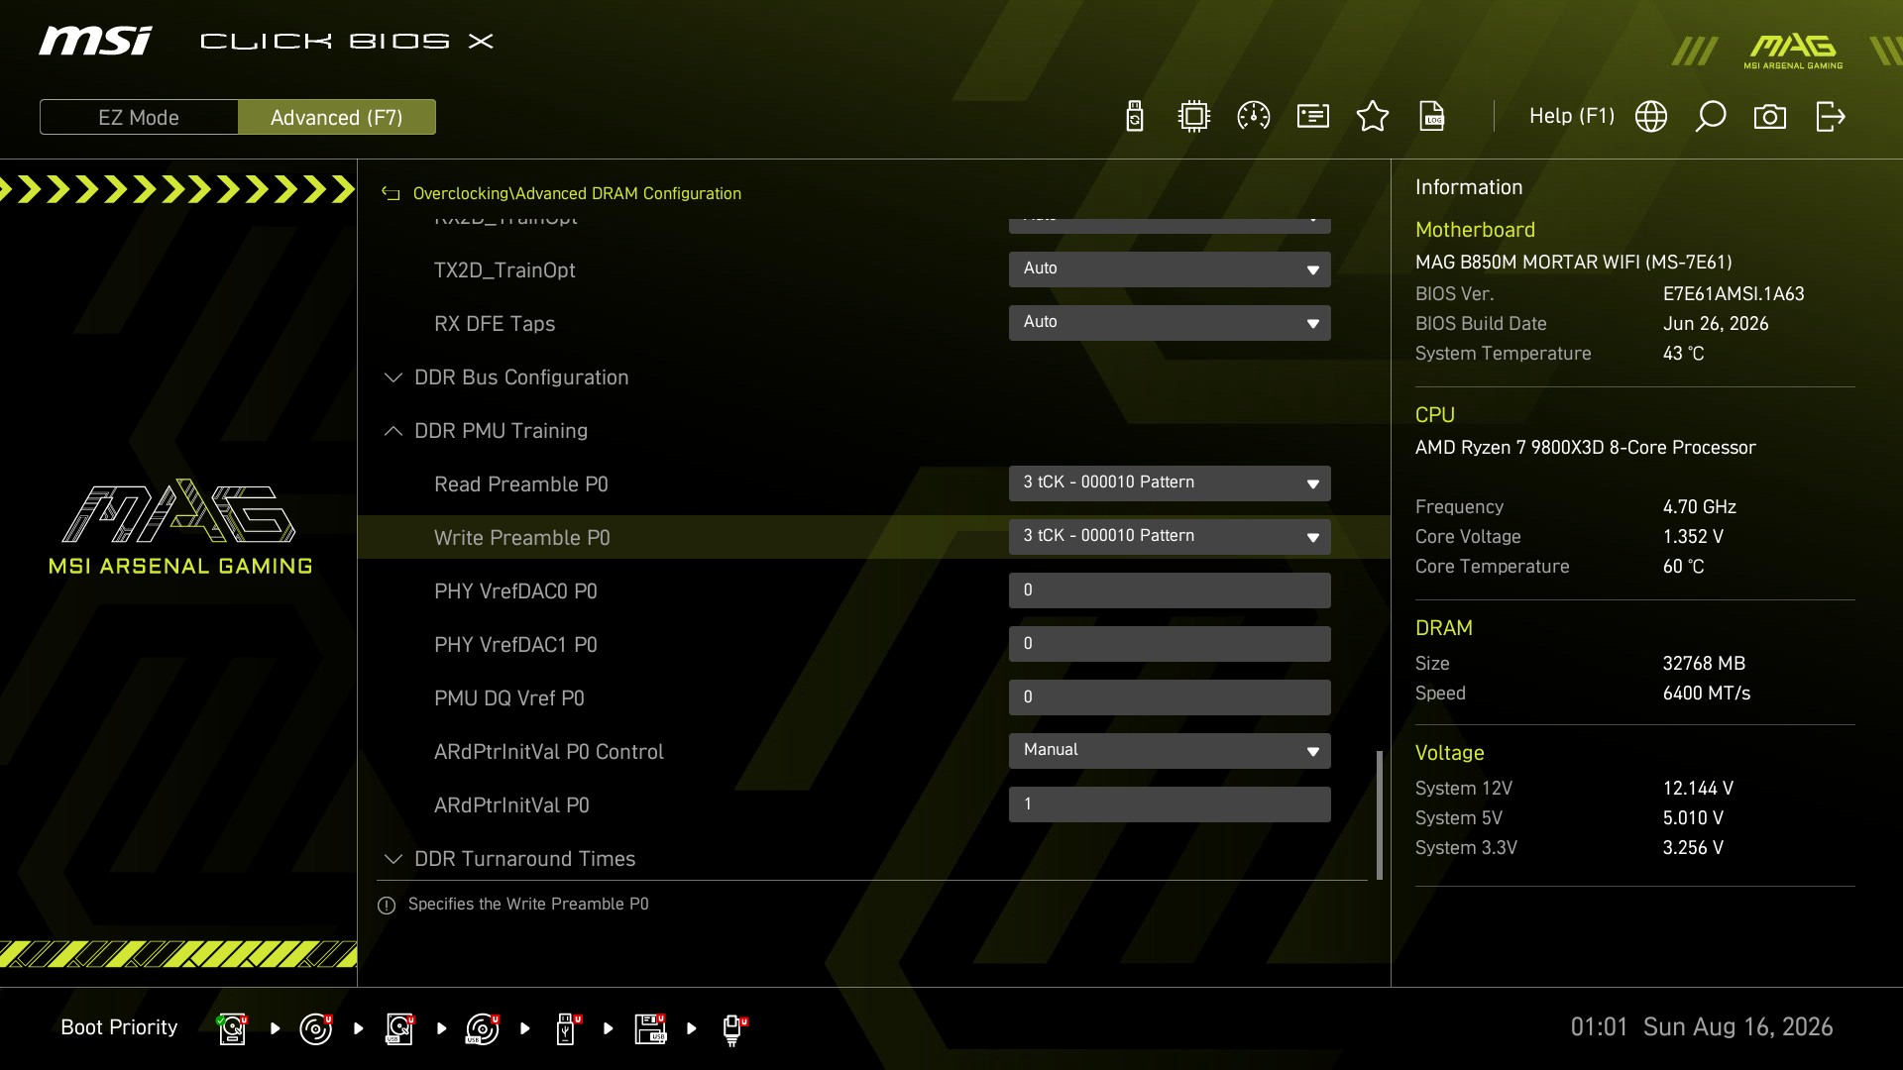Click the AMD Ryzen 7 9800X3D processor name
The image size is (1903, 1070).
coord(1585,448)
